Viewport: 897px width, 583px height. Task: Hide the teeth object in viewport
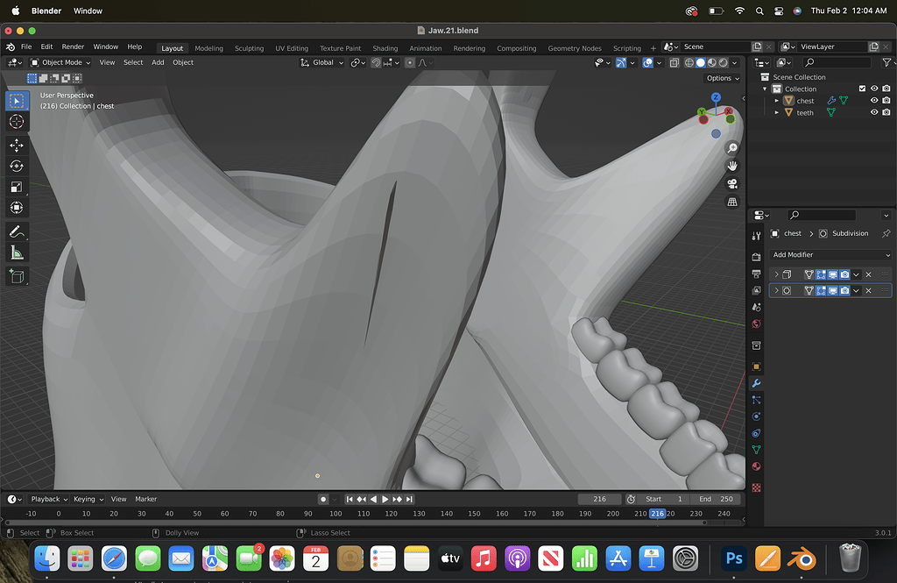[x=874, y=113]
